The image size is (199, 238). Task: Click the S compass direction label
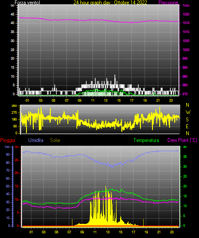click(187, 120)
